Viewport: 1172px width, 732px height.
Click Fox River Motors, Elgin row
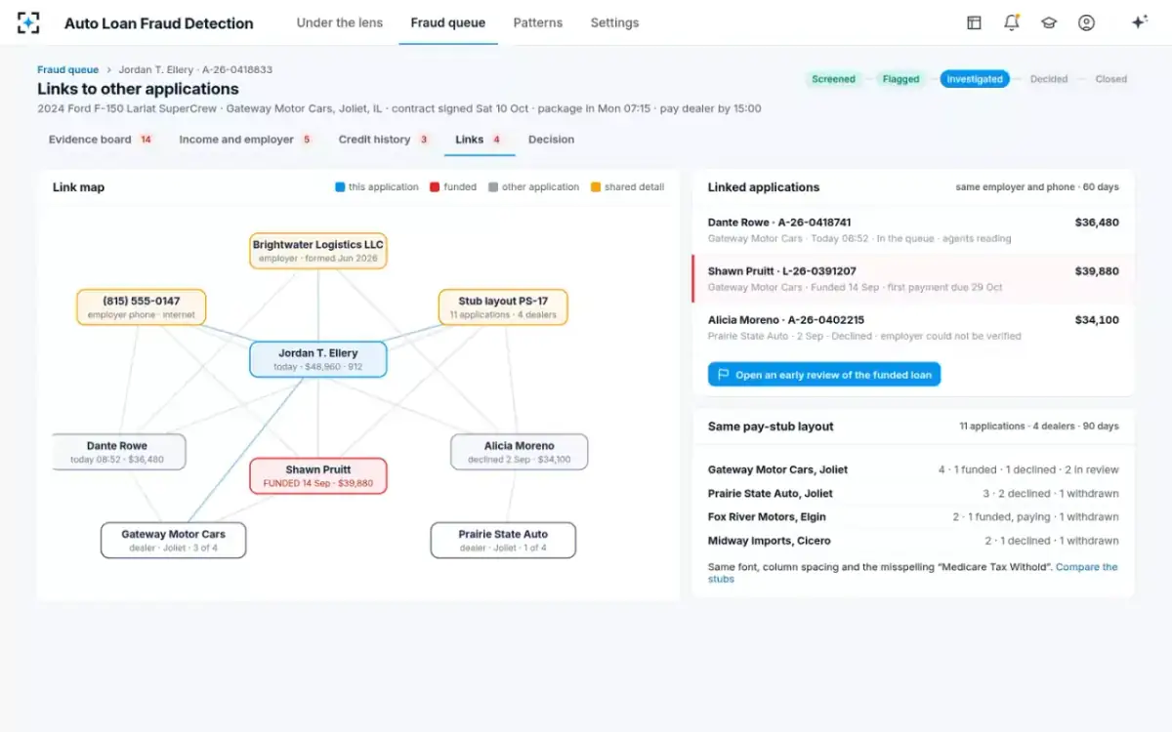point(913,517)
